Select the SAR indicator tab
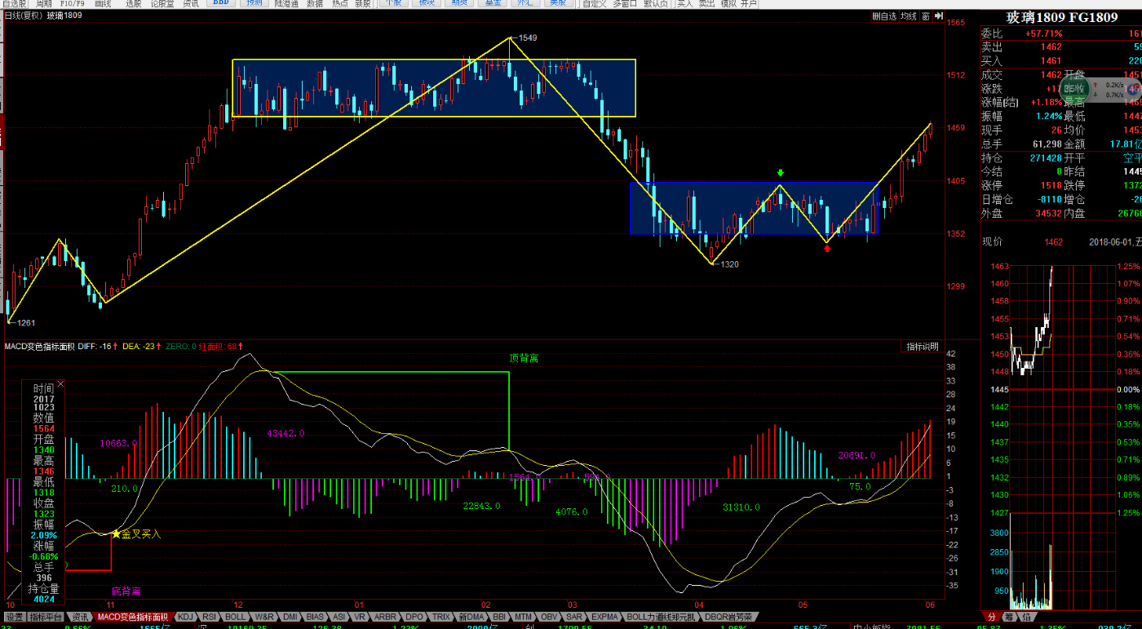Image resolution: width=1142 pixels, height=629 pixels. pos(573,617)
